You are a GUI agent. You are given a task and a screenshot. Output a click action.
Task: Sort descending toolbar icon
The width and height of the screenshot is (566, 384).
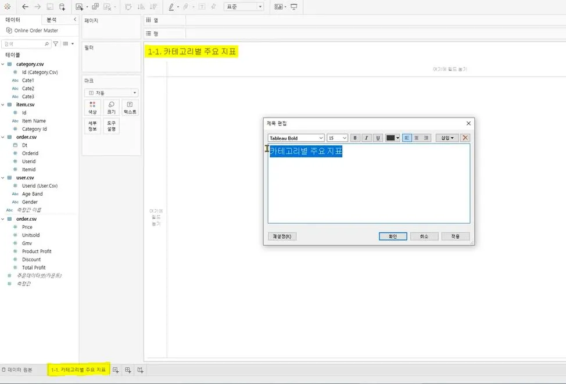click(x=153, y=7)
